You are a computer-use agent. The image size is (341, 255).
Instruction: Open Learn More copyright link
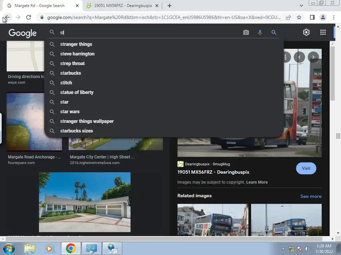(257, 182)
